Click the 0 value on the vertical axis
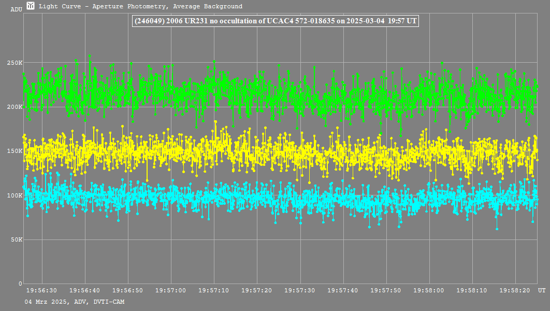 20,284
